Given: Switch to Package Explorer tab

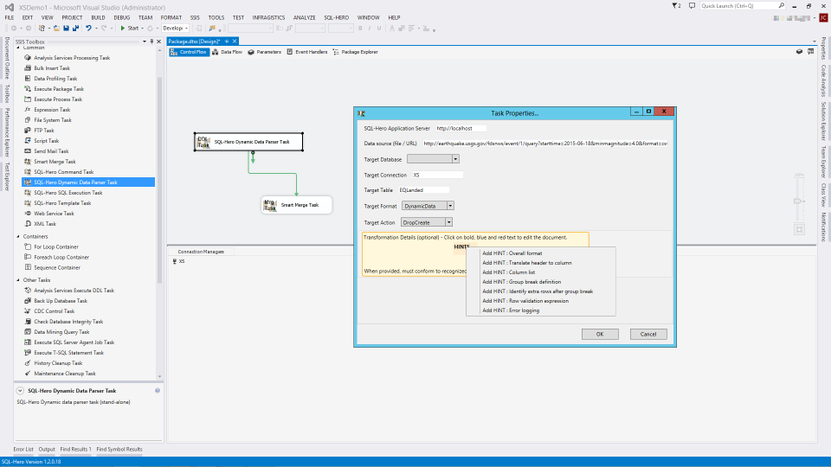Looking at the screenshot, I should click(x=355, y=52).
